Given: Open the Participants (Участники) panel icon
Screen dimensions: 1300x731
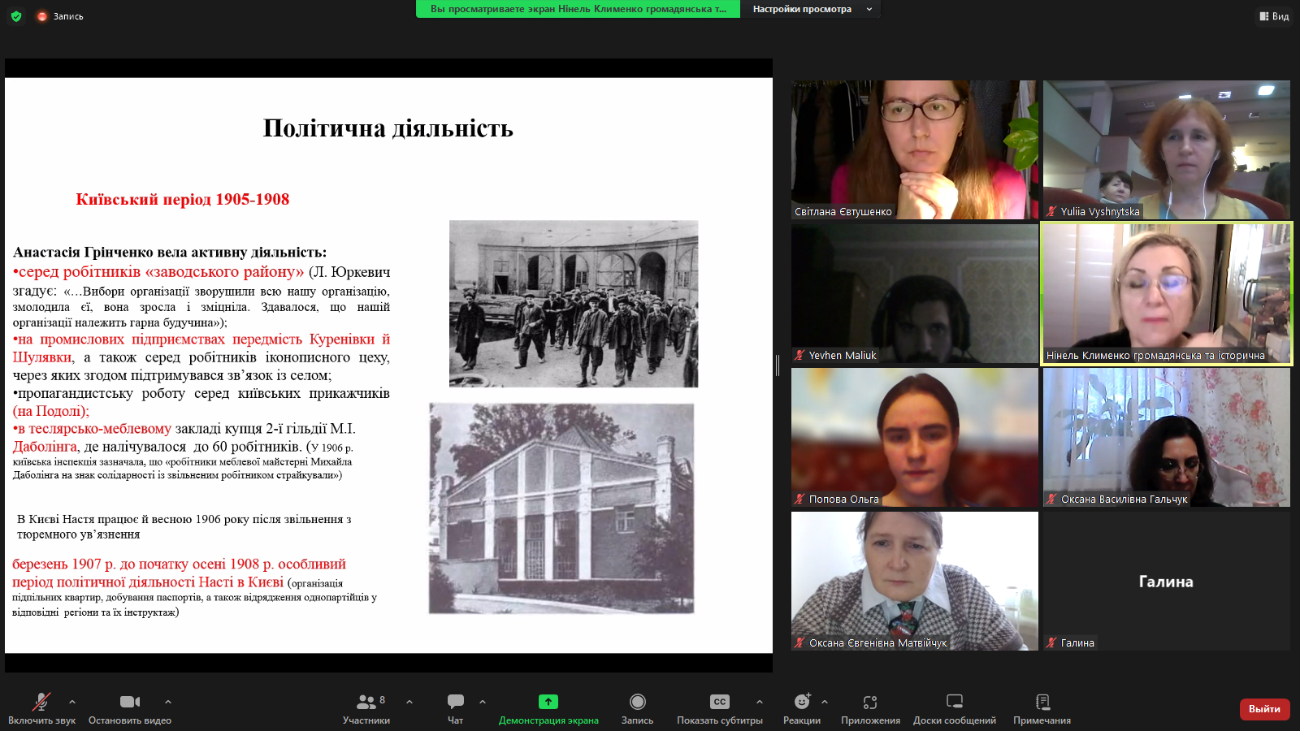Looking at the screenshot, I should (x=366, y=702).
